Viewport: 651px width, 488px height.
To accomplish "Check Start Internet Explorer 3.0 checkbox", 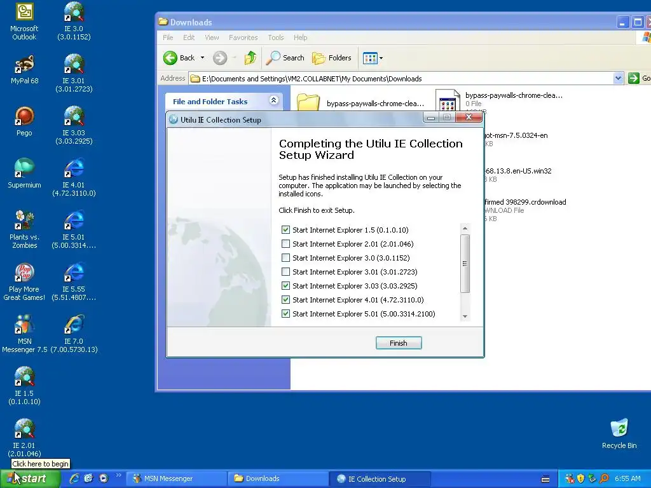I will (x=285, y=258).
